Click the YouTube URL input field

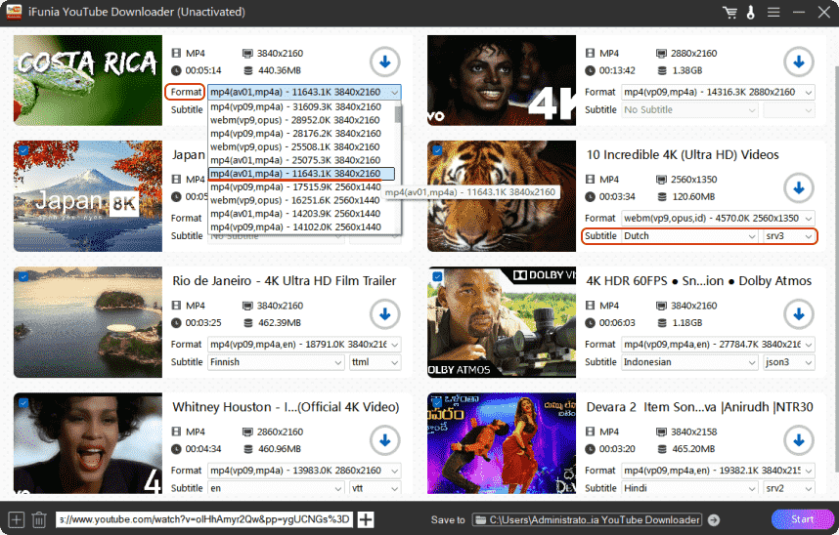point(203,519)
